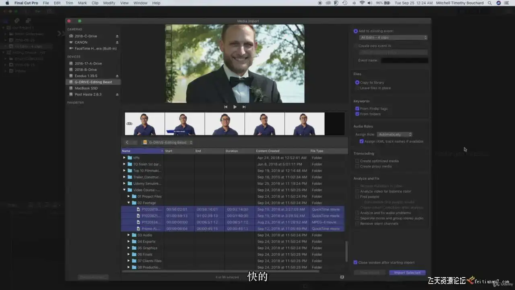Click the file icon of Promo AL... clip
The height and width of the screenshot is (290, 515).
[x=138, y=228]
